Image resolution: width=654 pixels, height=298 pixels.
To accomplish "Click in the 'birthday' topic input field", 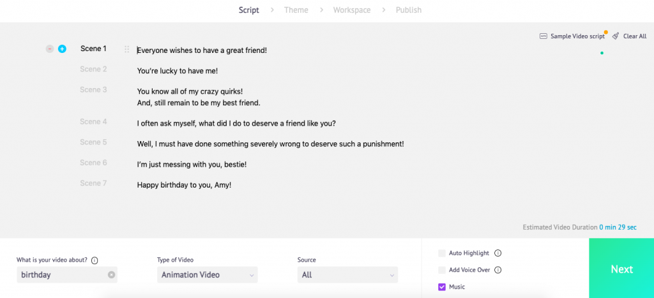I will coord(63,275).
